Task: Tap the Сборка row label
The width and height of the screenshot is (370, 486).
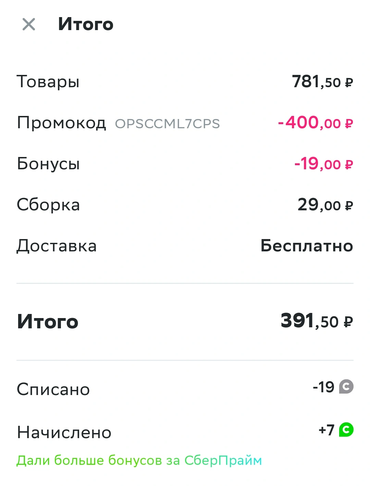Action: [48, 205]
